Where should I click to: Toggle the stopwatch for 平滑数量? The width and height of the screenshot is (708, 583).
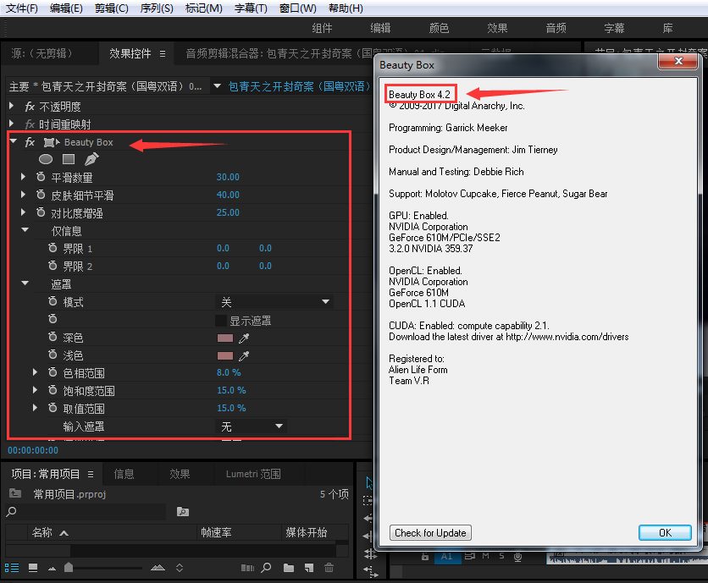tap(42, 177)
